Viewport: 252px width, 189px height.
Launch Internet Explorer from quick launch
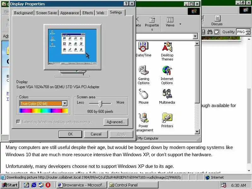pyautogui.click(x=34, y=185)
